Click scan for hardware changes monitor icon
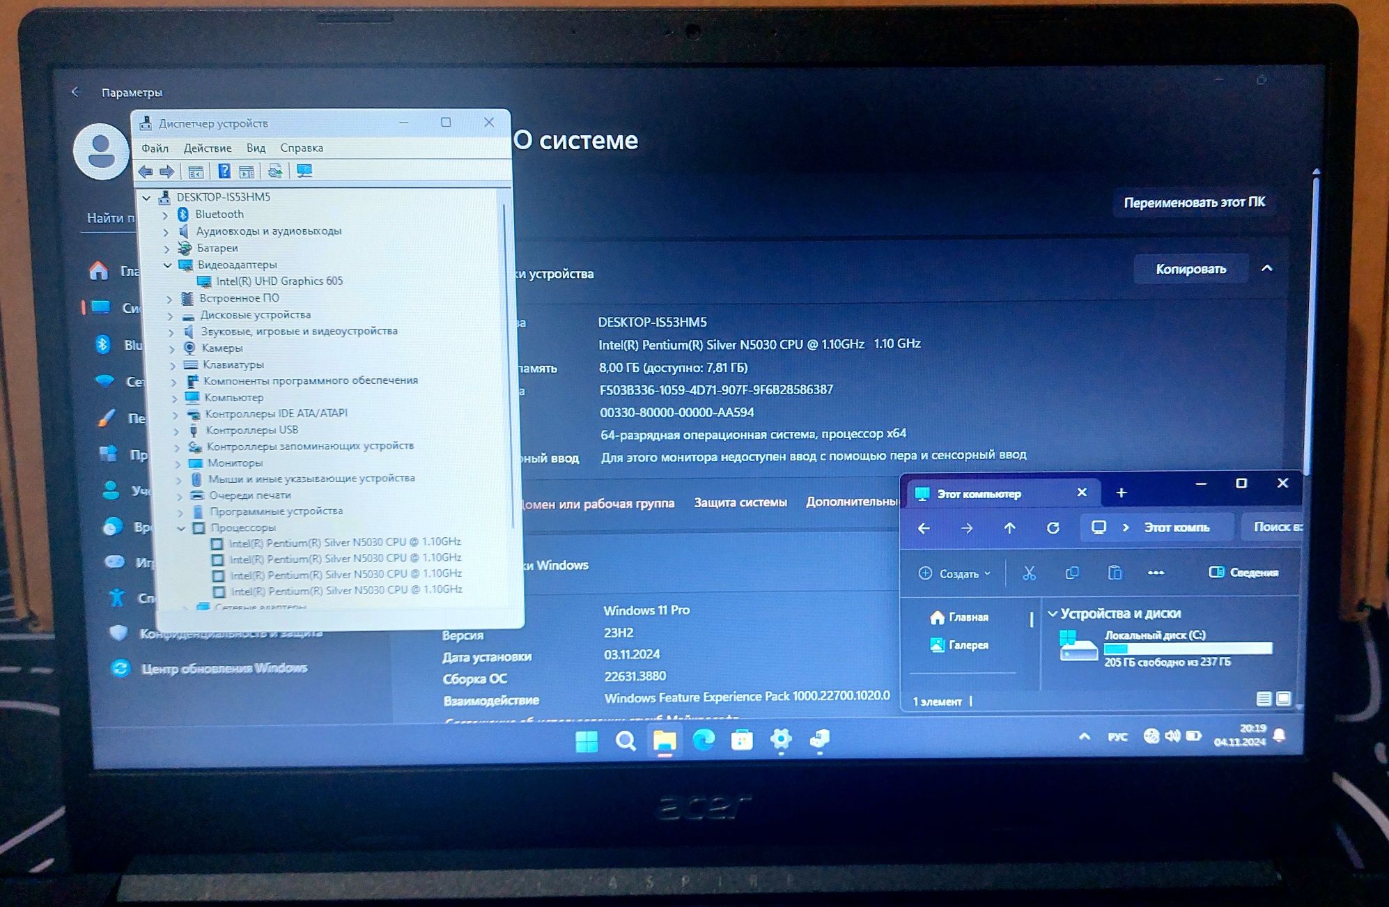This screenshot has height=907, width=1389. [x=304, y=171]
